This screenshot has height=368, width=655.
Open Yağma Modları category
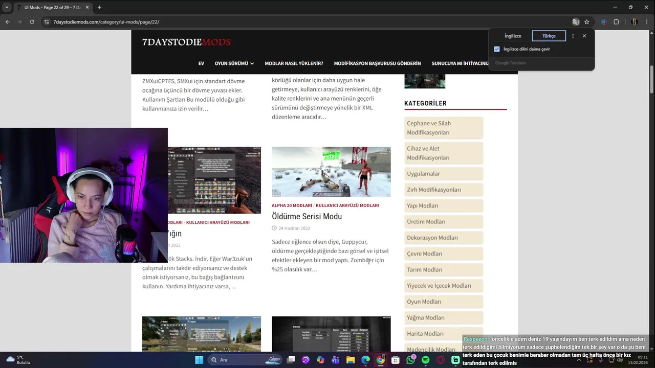(x=443, y=317)
